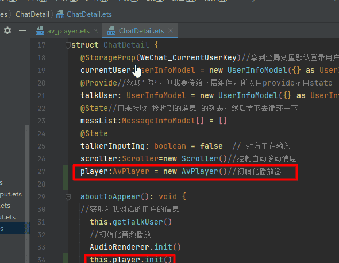Image resolution: width=339 pixels, height=263 pixels.
Task: Open the project panel settings gear
Action: 7,30
